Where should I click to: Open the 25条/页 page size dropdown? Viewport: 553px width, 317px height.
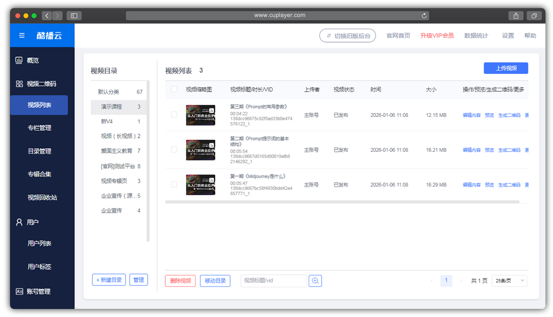pyautogui.click(x=509, y=281)
